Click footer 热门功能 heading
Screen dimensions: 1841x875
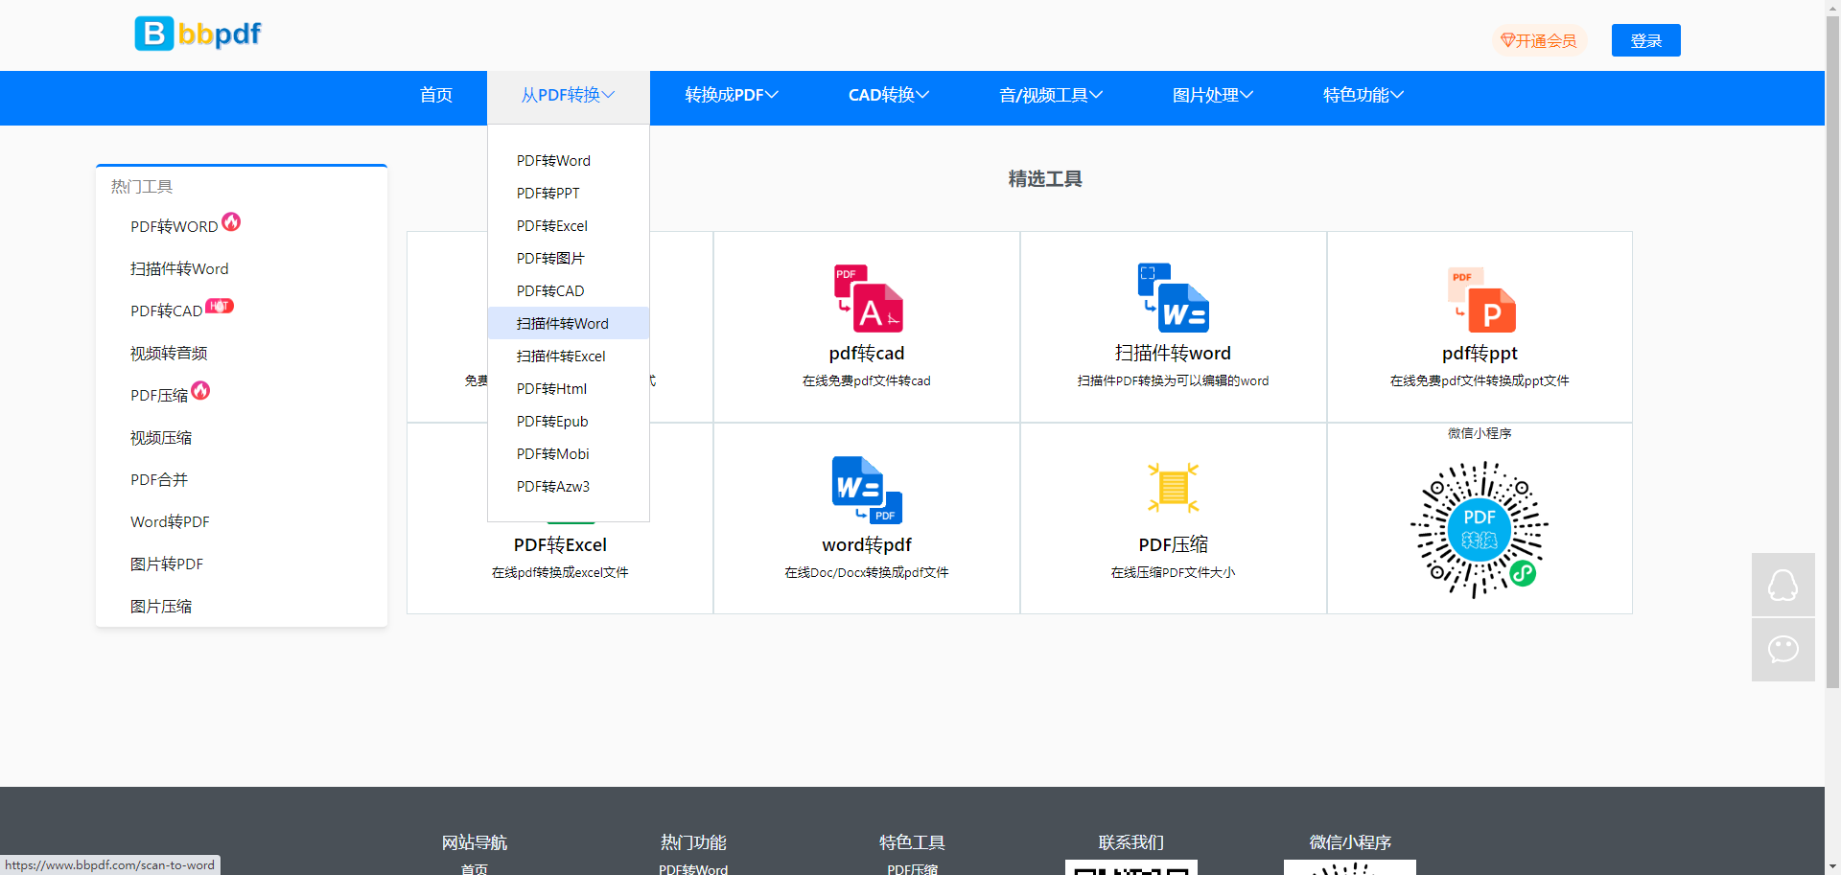coord(693,842)
